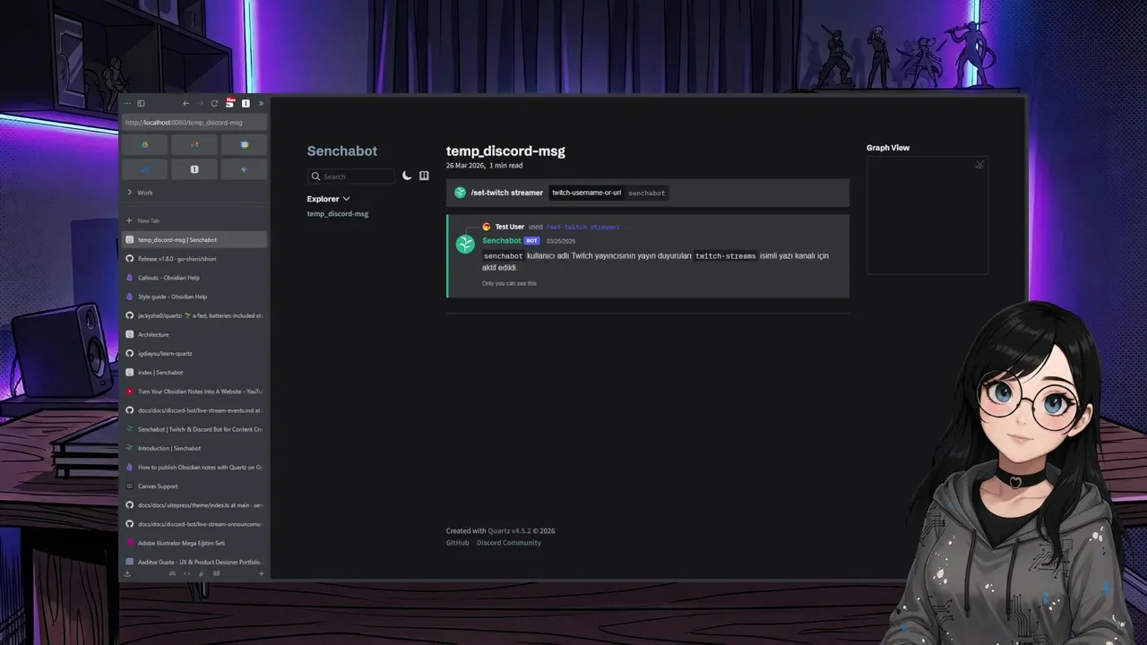Viewport: 1147px width, 645px height.
Task: Open the Gmail pinned tile
Action: (194, 144)
